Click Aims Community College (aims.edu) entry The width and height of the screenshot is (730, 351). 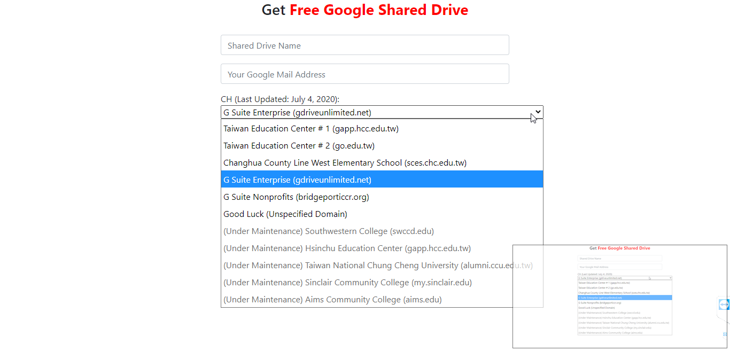(382, 299)
